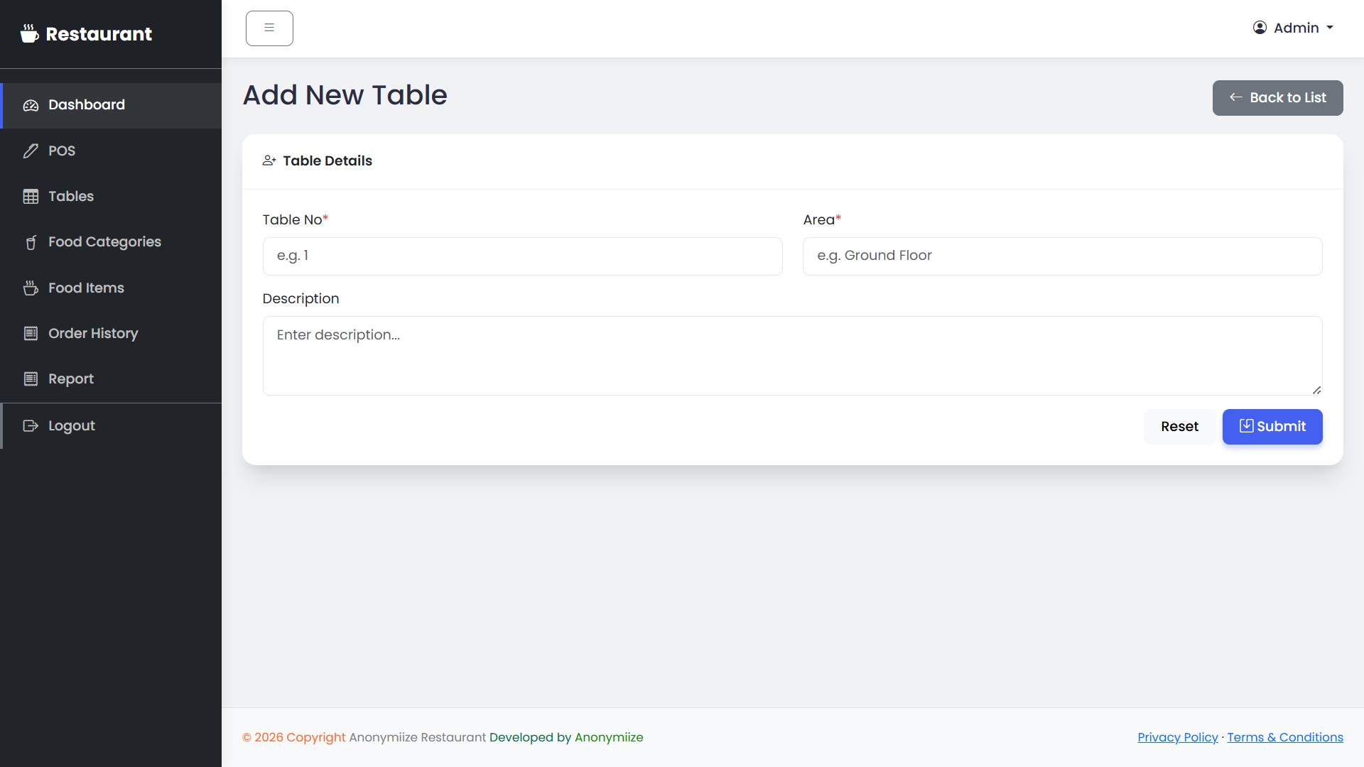
Task: Toggle the sidebar with the hamburger button
Action: tap(269, 28)
